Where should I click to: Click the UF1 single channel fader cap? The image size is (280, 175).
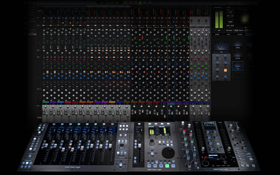point(140,146)
